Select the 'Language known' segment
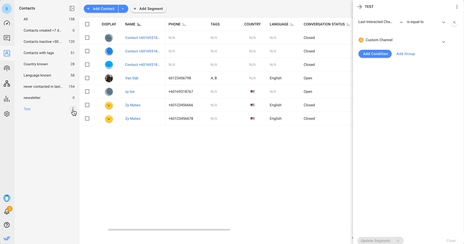This screenshot has width=464, height=244. pos(37,75)
